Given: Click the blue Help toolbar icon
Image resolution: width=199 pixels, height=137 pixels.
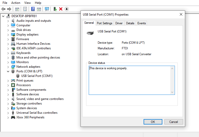Looking at the screenshot, I should coord(33,9).
